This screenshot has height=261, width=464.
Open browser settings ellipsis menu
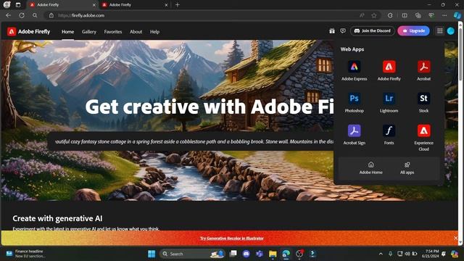tap(444, 15)
